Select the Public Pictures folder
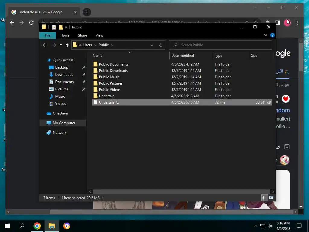Viewport: 309px width, 232px height. (x=110, y=83)
